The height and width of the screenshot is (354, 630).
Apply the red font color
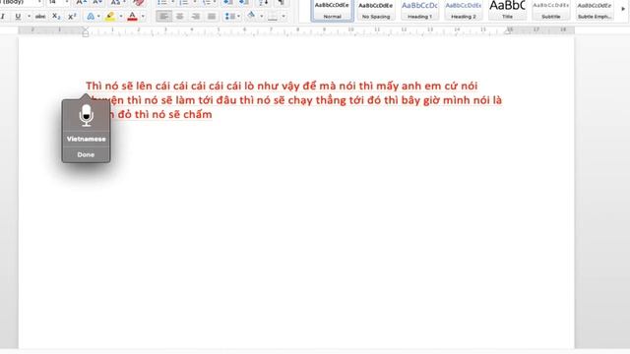132,17
